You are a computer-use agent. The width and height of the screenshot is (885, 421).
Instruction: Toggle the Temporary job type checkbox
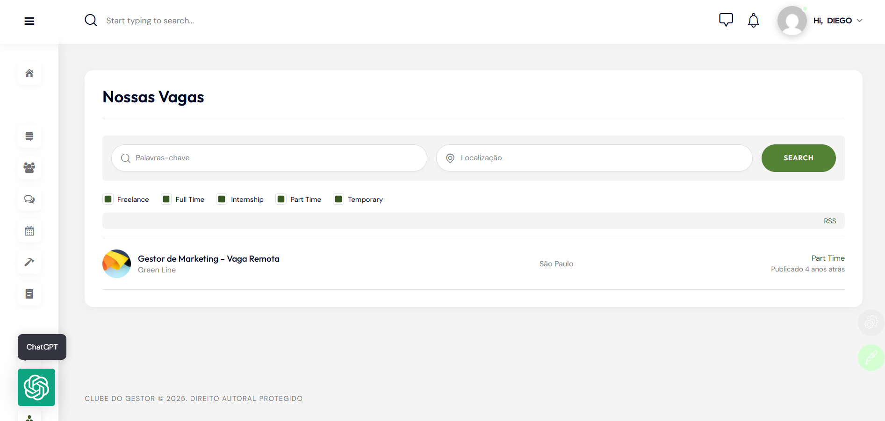338,200
